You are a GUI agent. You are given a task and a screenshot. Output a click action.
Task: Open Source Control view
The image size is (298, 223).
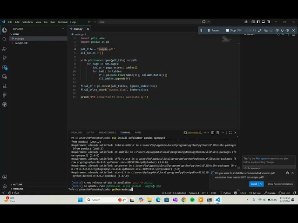(x=5, y=58)
